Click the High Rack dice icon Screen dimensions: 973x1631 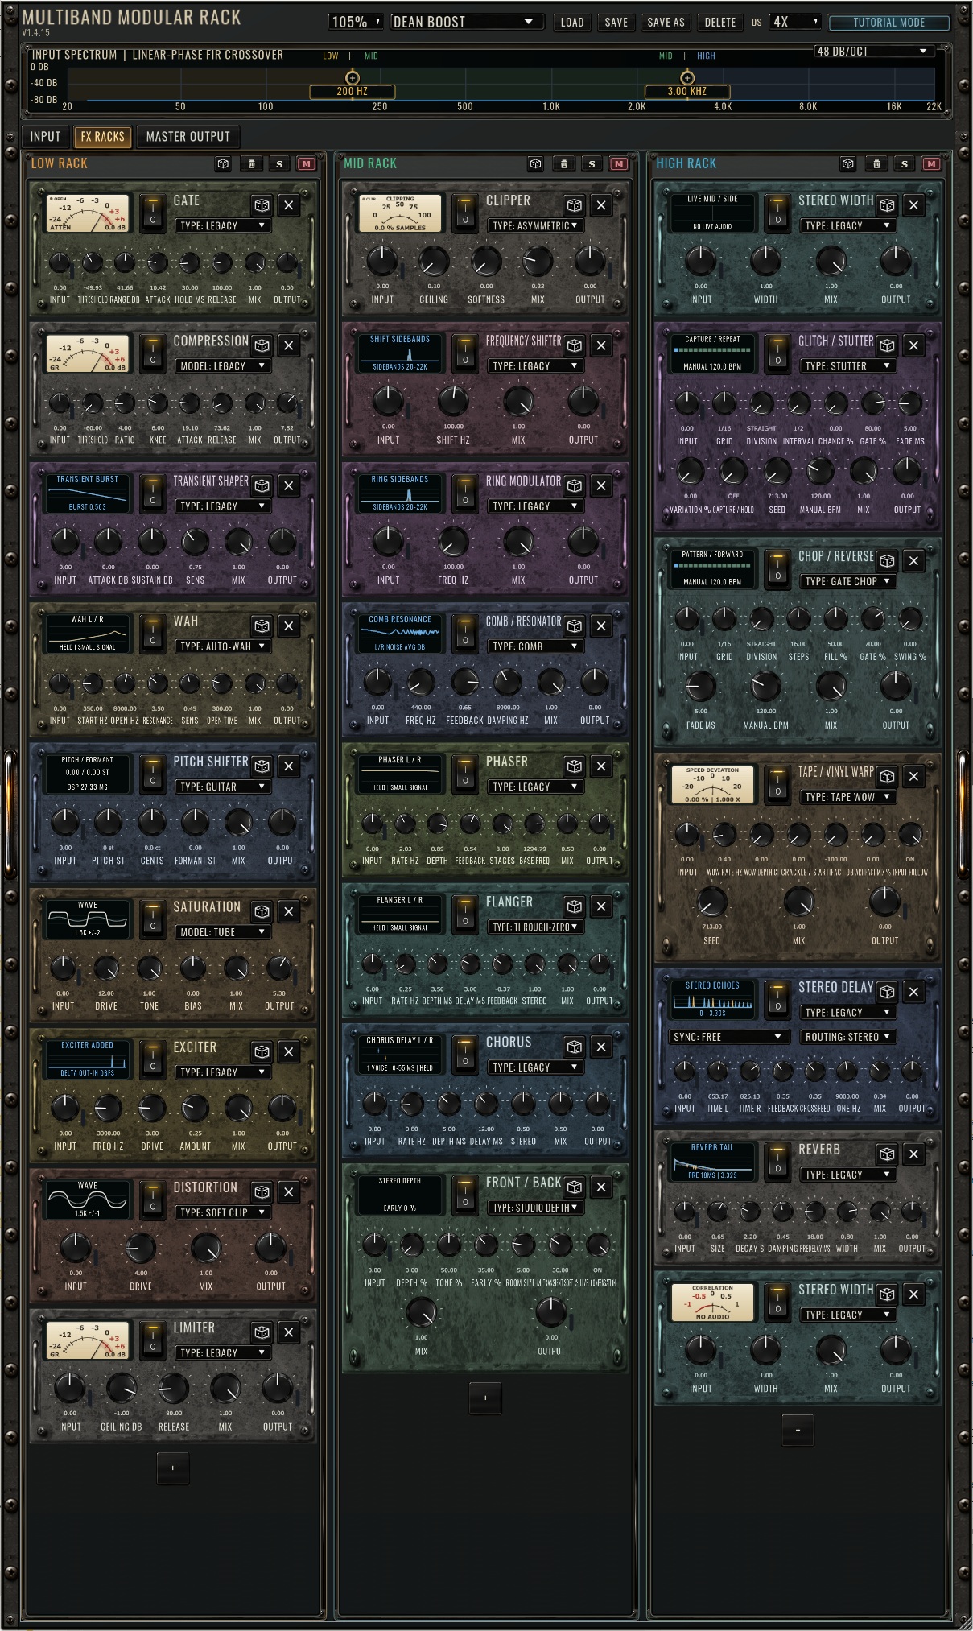click(847, 163)
